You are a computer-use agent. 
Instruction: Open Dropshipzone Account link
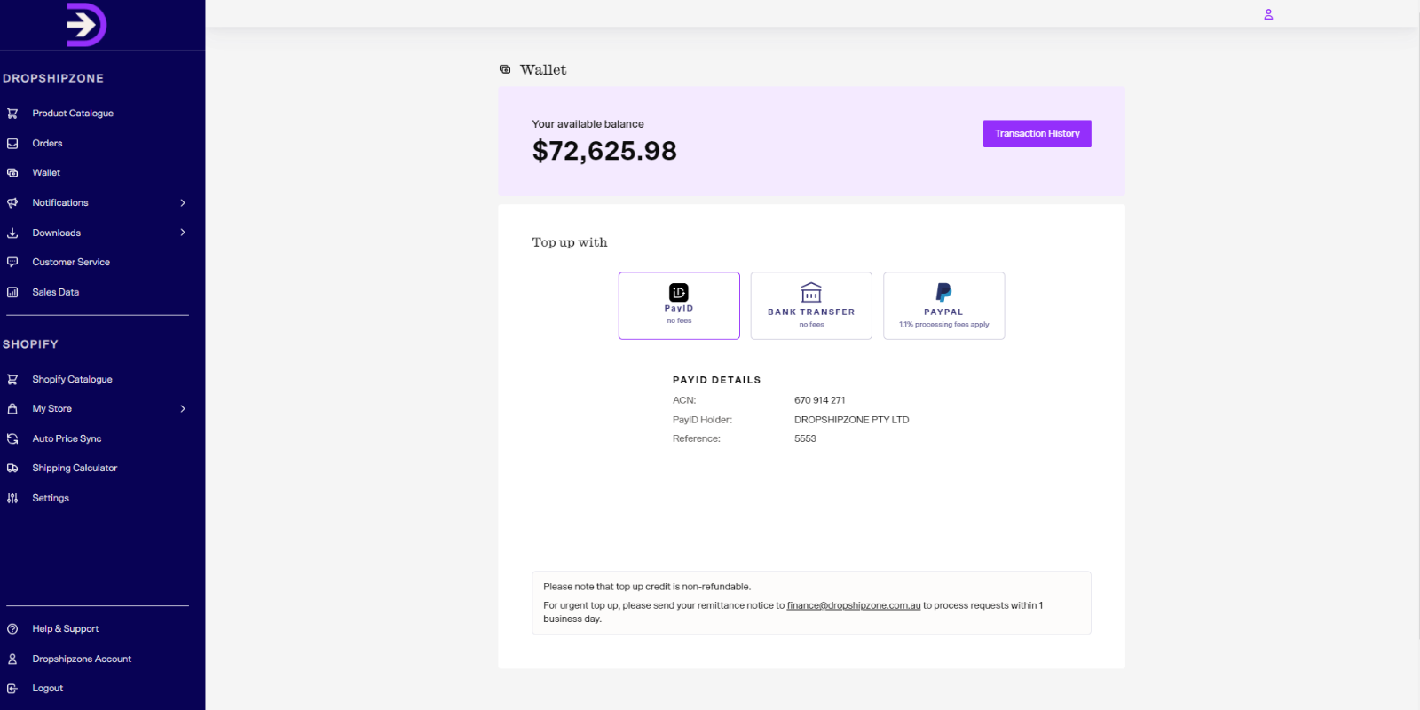coord(82,659)
